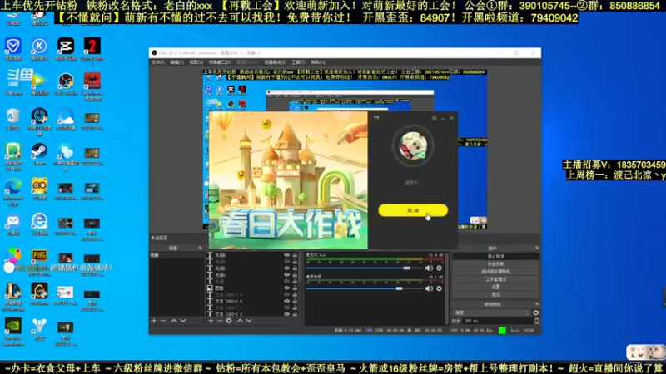Open the Internet Explorer style browser icon
Image resolution: width=666 pixels, height=374 pixels.
coord(39,224)
